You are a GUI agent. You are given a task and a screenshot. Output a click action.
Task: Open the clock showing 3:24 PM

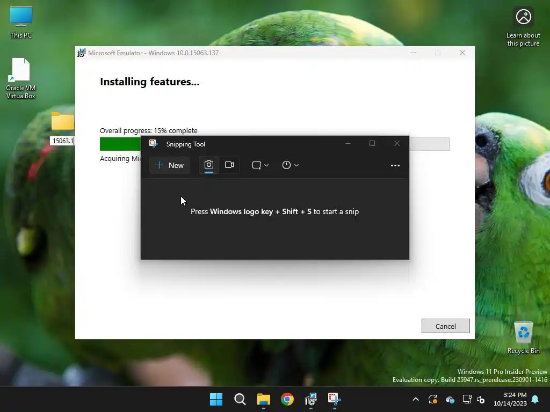(510, 399)
